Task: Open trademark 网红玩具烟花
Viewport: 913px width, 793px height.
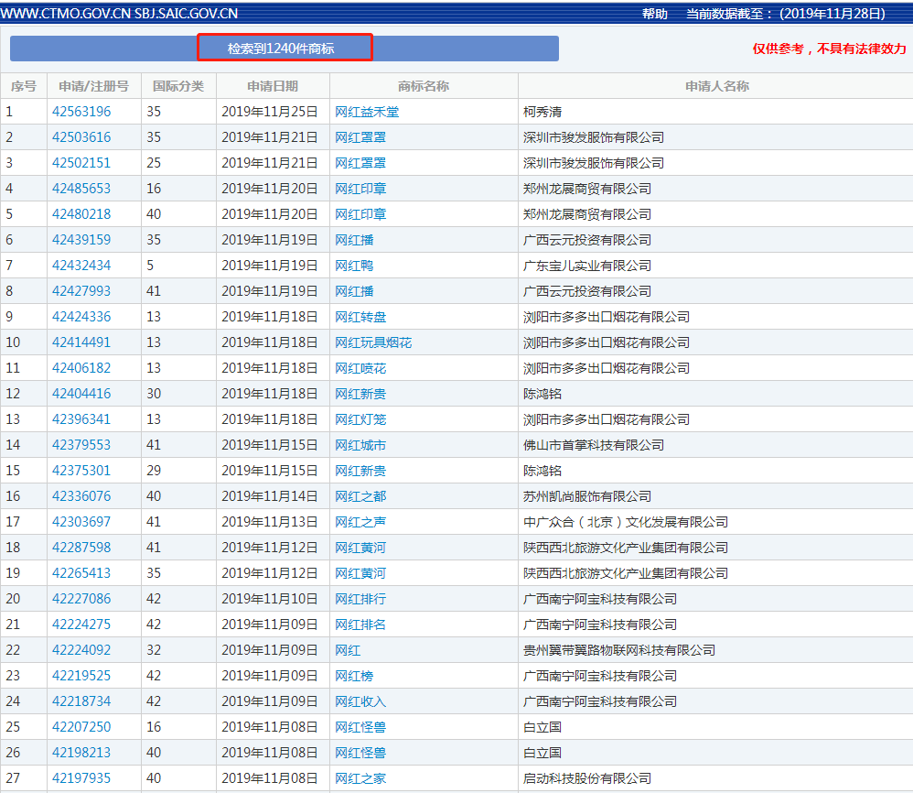Action: [373, 342]
